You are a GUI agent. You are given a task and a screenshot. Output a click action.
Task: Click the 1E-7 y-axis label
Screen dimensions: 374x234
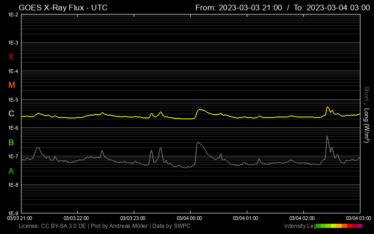[x=14, y=156]
